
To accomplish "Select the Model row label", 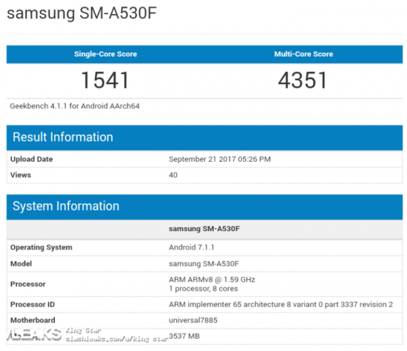I will [x=21, y=263].
